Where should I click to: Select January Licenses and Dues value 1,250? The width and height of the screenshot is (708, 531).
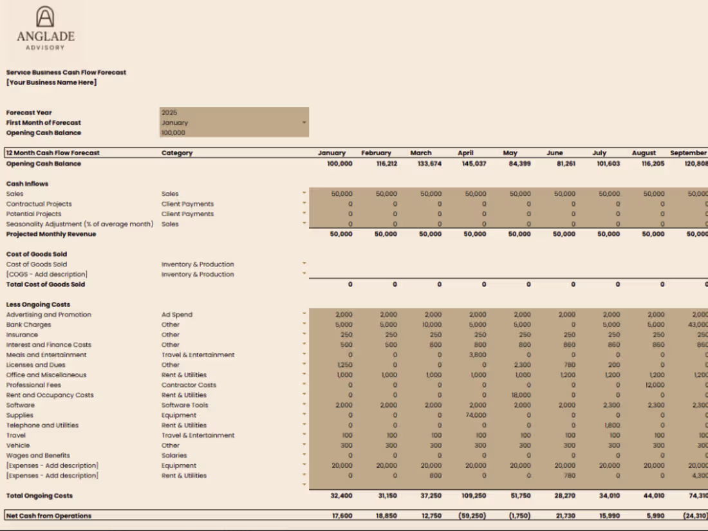(x=345, y=365)
